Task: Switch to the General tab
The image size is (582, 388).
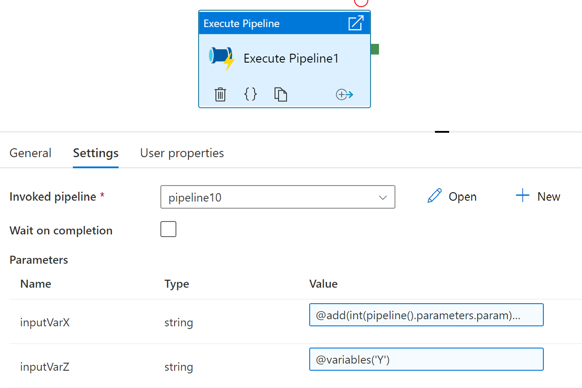Action: pos(30,153)
